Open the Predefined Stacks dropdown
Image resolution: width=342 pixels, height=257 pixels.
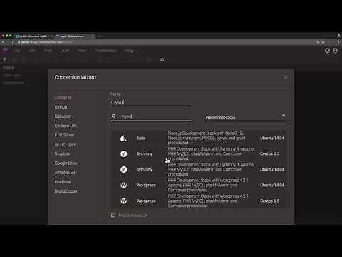click(247, 117)
